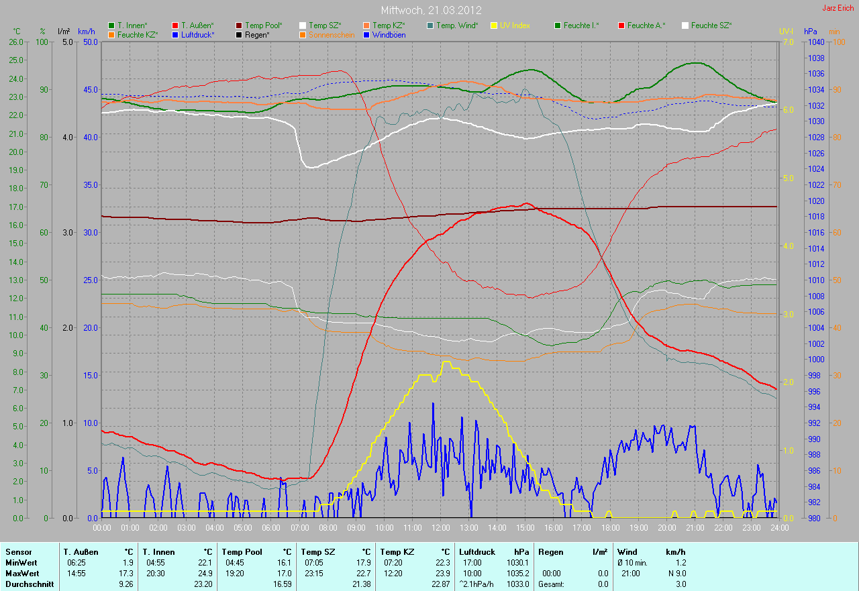Click the 'Temp Pool' table column header
This screenshot has height=591, width=859.
(x=242, y=552)
